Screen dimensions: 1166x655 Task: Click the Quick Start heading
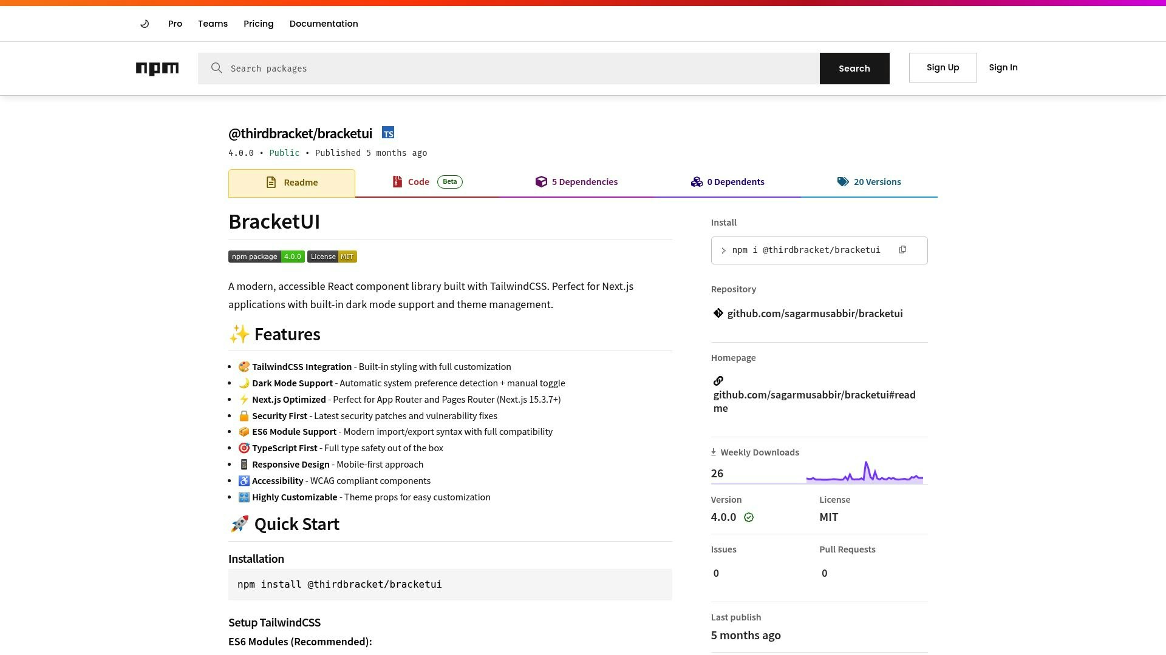click(x=284, y=524)
